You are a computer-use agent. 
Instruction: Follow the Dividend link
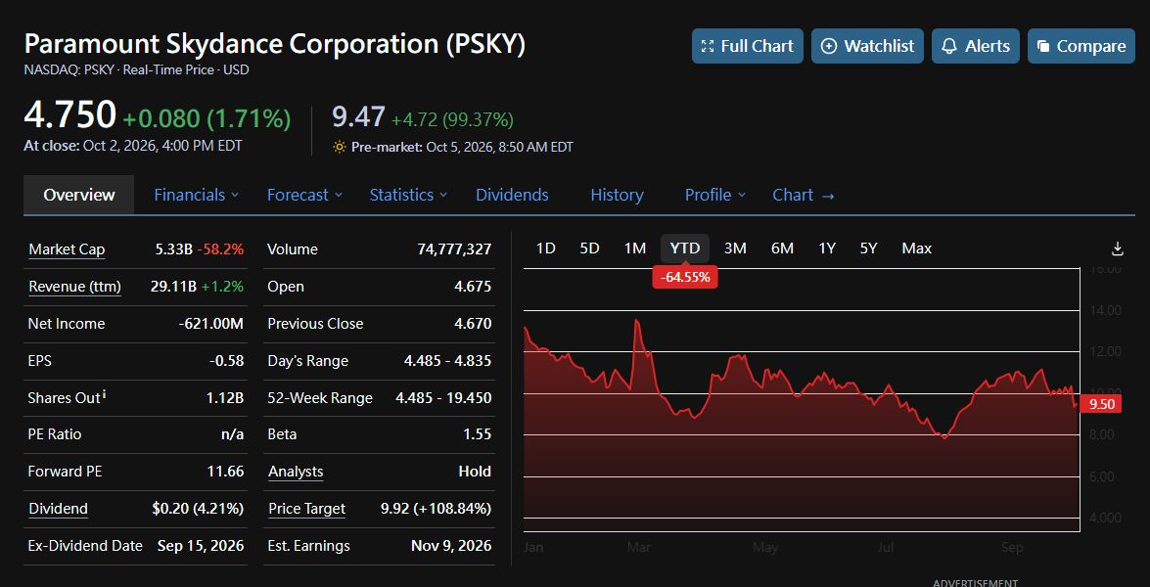pos(58,509)
